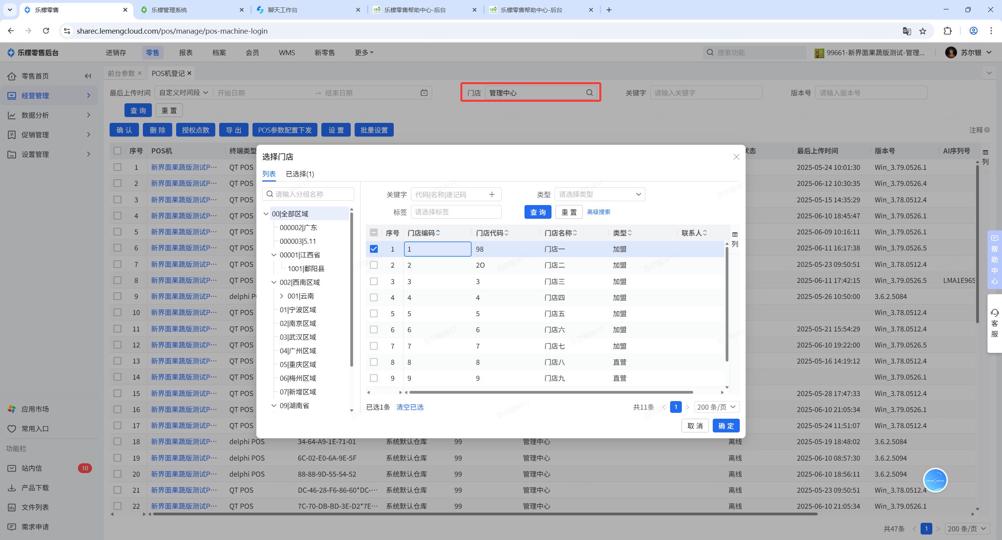Switch to 已选择(1) tab
Screen dimensions: 1002x540
pos(300,174)
